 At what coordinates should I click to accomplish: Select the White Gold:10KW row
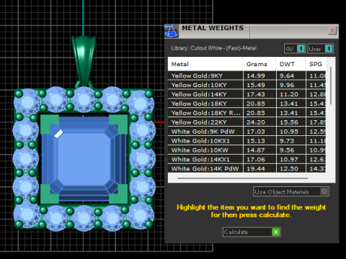click(x=247, y=150)
